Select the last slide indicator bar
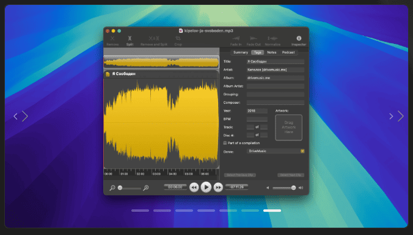 pos(272,211)
